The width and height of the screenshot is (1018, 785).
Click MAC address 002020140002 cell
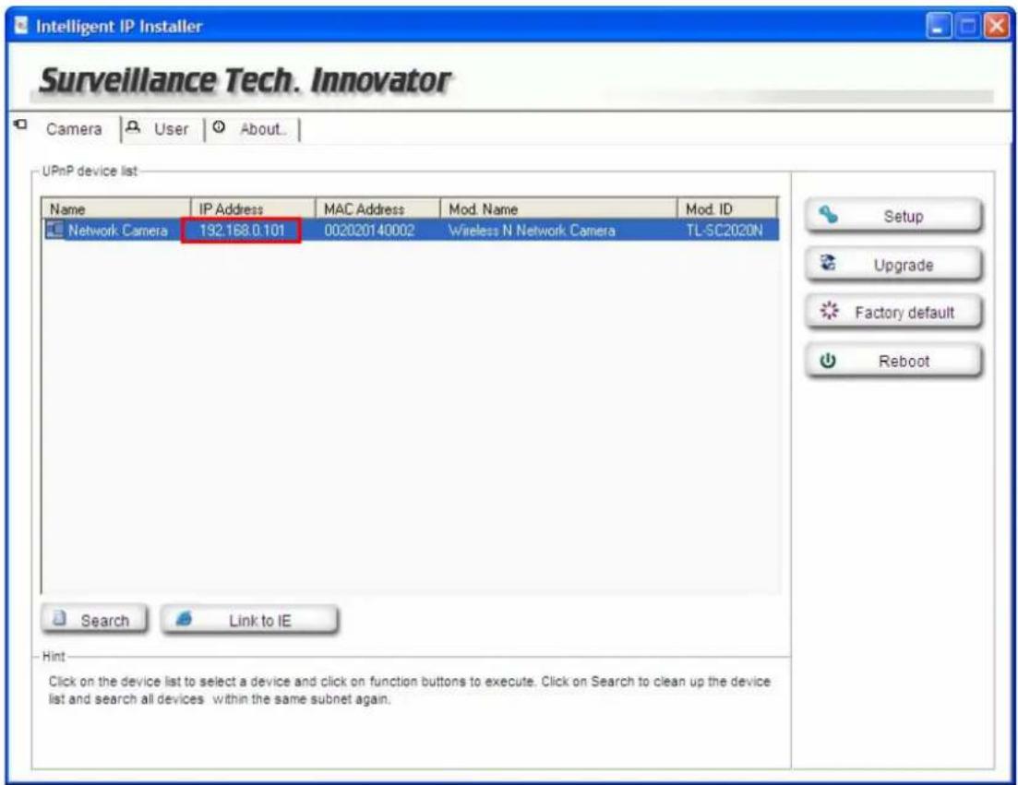[369, 231]
